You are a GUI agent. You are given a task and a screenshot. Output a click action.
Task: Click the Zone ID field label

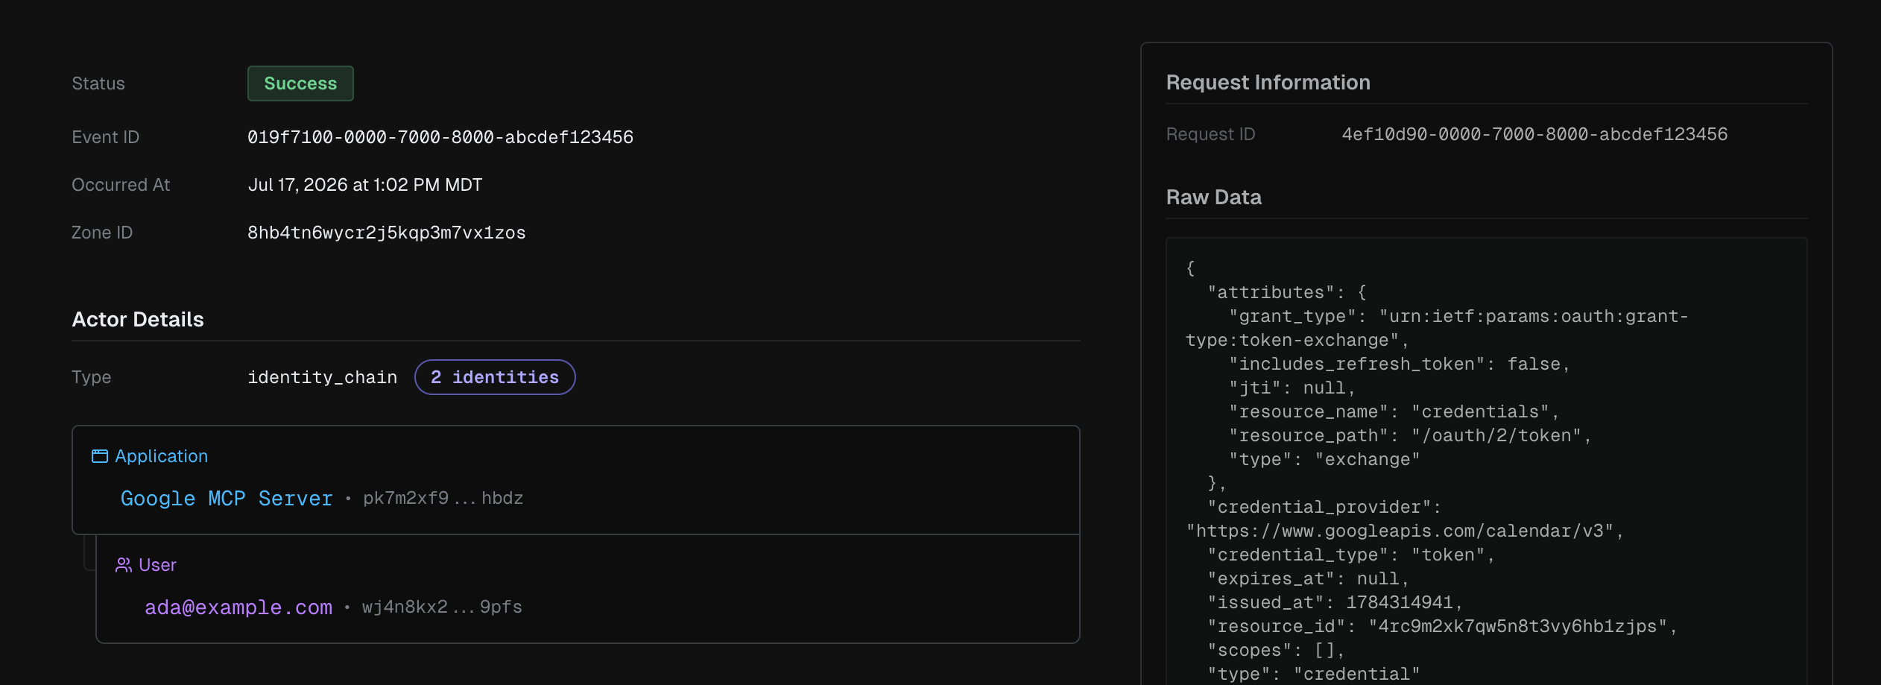tap(102, 233)
